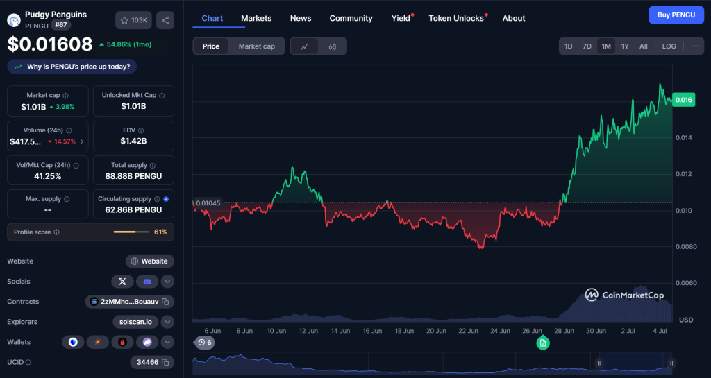Click the left range handle on mini chart
711x378 pixels.
(x=599, y=363)
